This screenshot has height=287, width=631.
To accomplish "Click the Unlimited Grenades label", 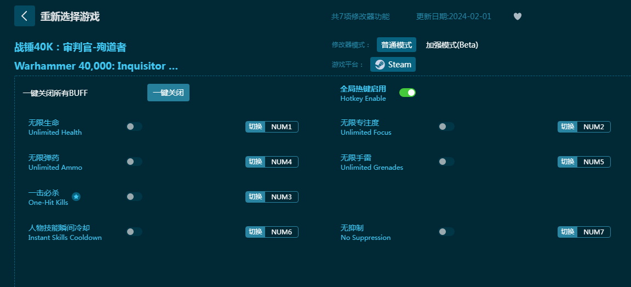I will click(x=372, y=168).
